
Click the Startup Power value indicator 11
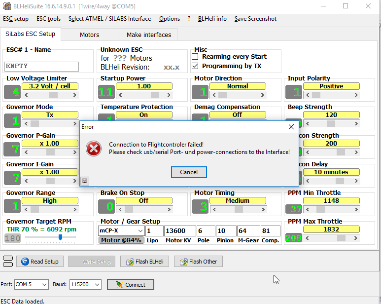tap(106, 92)
